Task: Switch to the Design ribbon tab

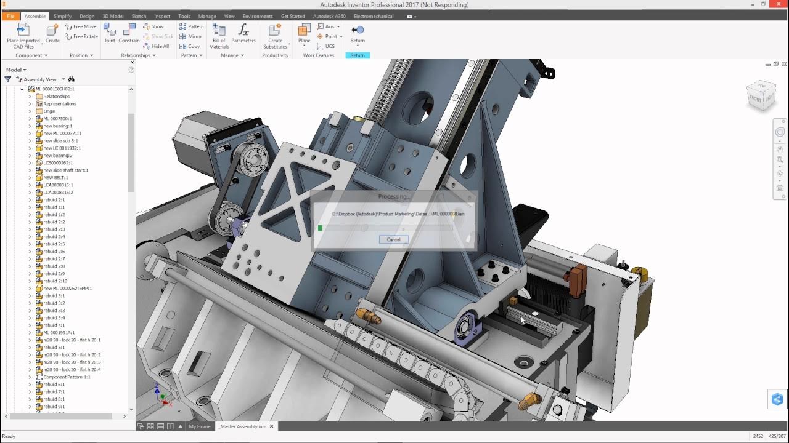Action: coord(87,17)
